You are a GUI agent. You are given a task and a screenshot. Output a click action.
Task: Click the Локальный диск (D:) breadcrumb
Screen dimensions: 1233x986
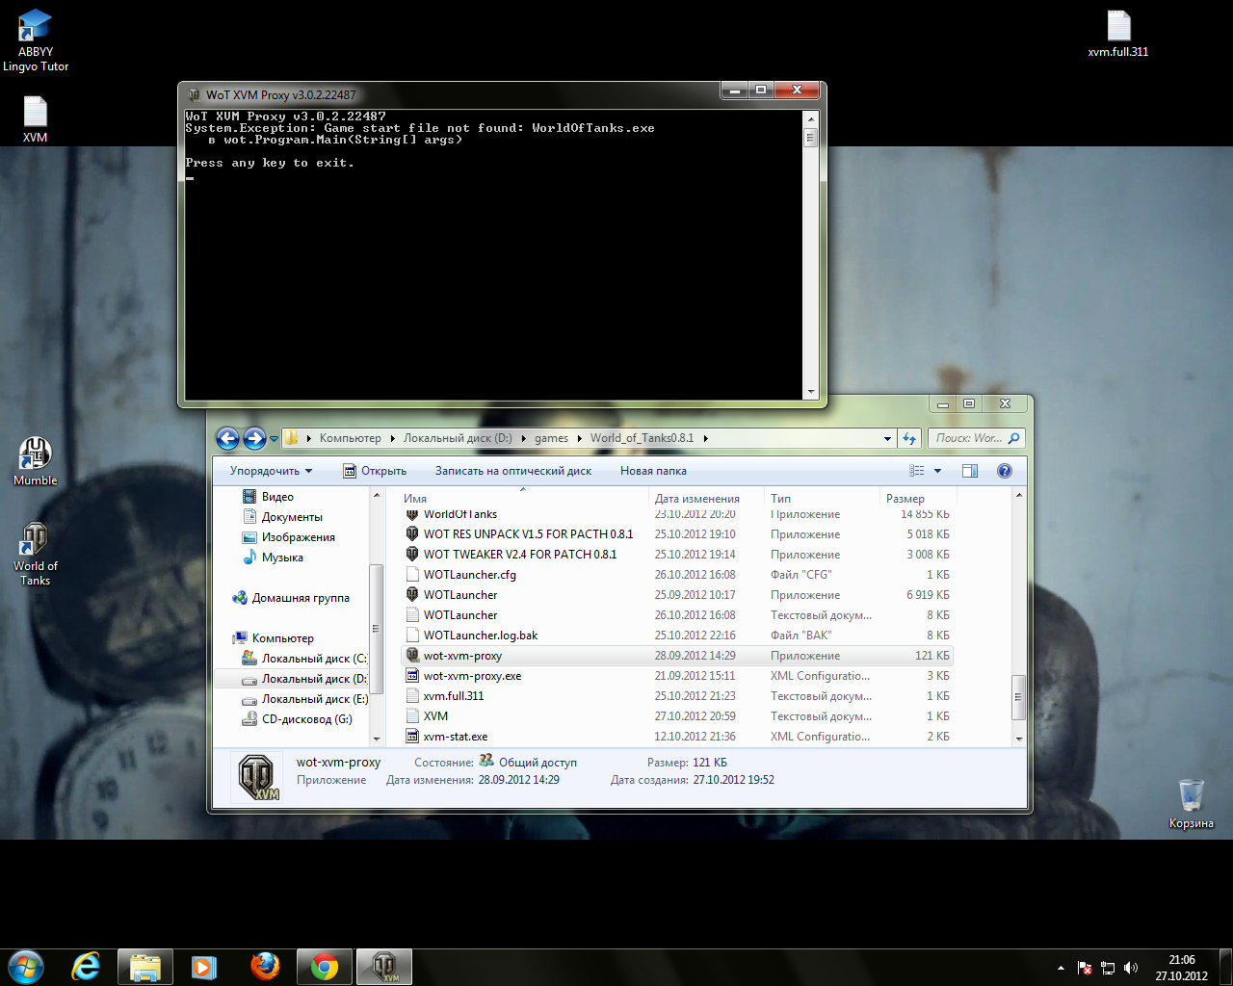[x=458, y=438]
